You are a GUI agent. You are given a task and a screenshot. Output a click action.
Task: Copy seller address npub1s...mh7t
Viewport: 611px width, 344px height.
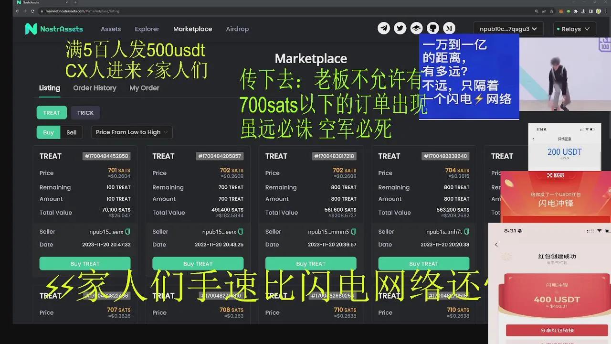[x=466, y=232]
